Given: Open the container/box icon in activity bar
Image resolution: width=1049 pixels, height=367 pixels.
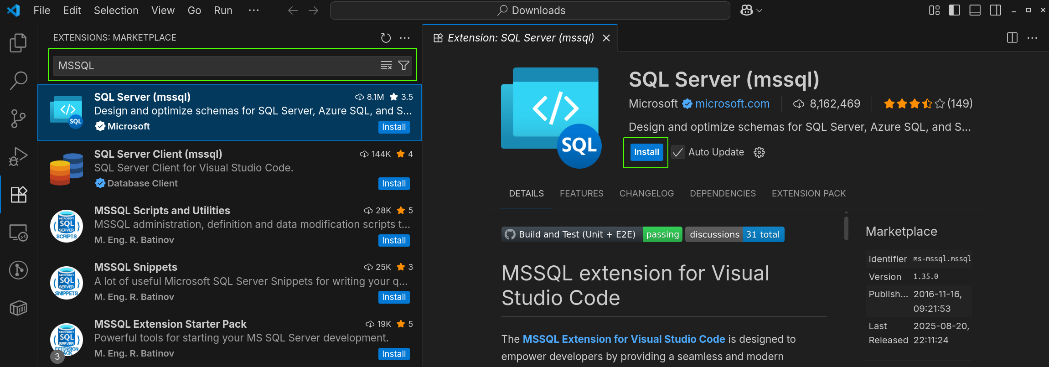Looking at the screenshot, I should tap(18, 308).
